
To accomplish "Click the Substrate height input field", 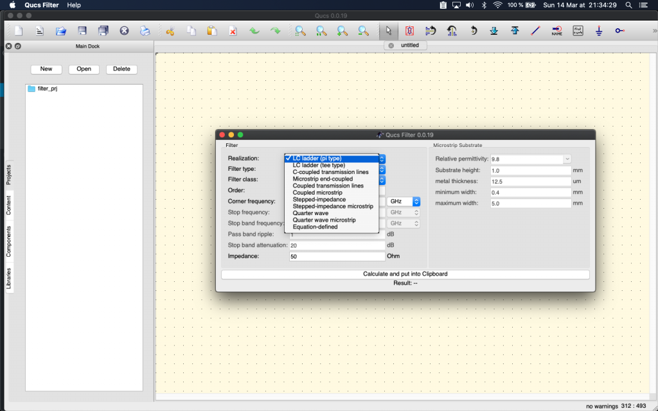I will [531, 171].
